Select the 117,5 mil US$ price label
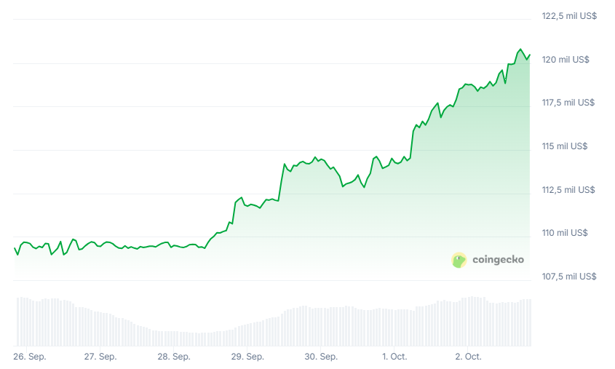Viewport: 615px width, 369px height. click(569, 103)
